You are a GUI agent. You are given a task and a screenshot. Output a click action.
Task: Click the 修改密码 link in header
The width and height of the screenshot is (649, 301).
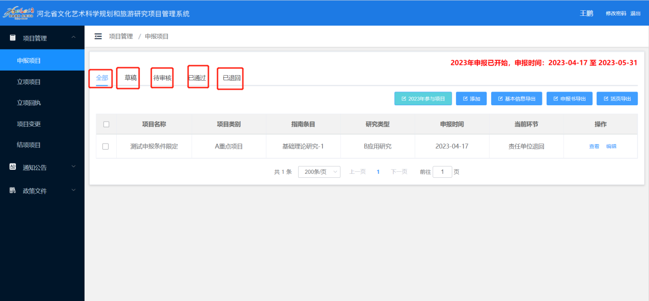[x=616, y=13]
